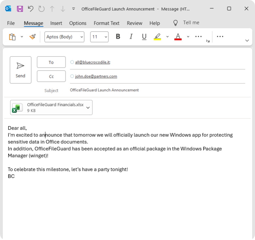
Task: Save the message with the floppy disk icon
Action: pos(20,9)
